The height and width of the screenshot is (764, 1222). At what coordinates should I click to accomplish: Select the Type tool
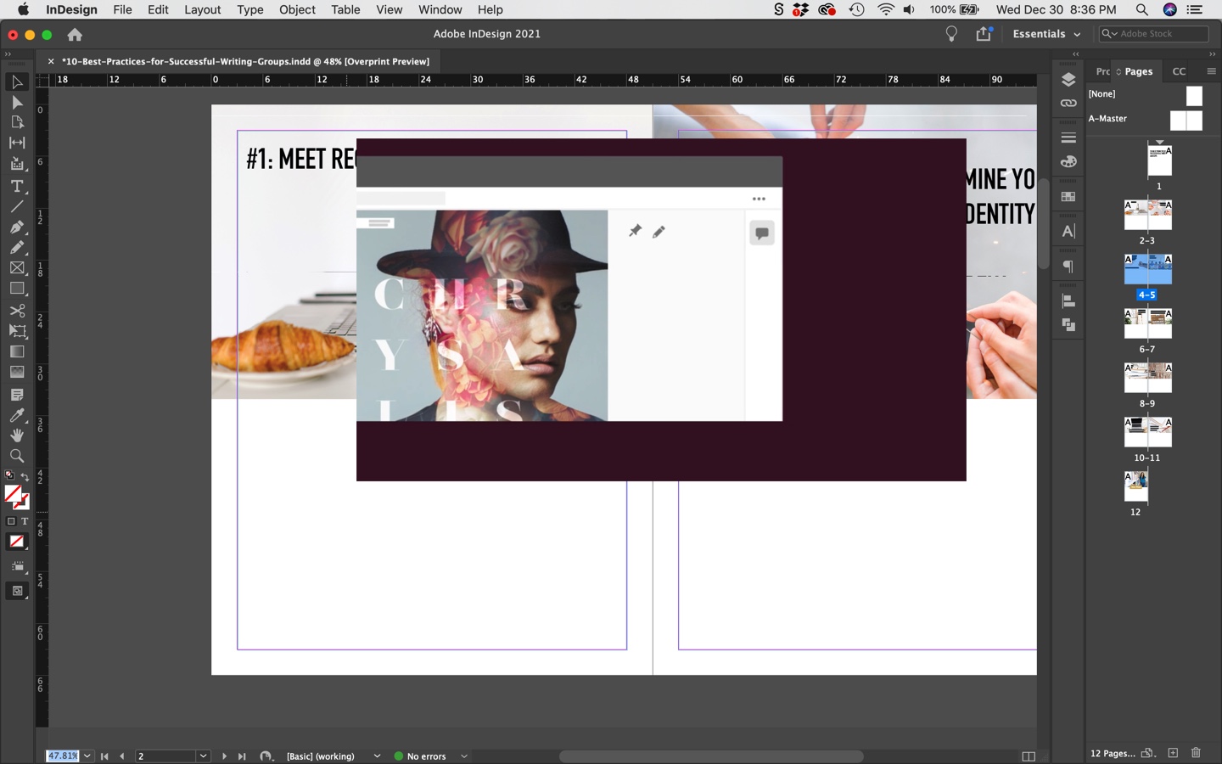[x=15, y=186]
